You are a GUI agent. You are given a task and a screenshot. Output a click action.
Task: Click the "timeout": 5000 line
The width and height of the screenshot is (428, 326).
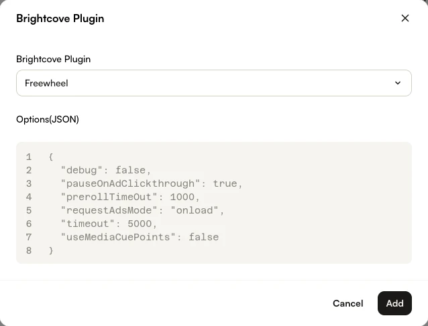(x=109, y=224)
